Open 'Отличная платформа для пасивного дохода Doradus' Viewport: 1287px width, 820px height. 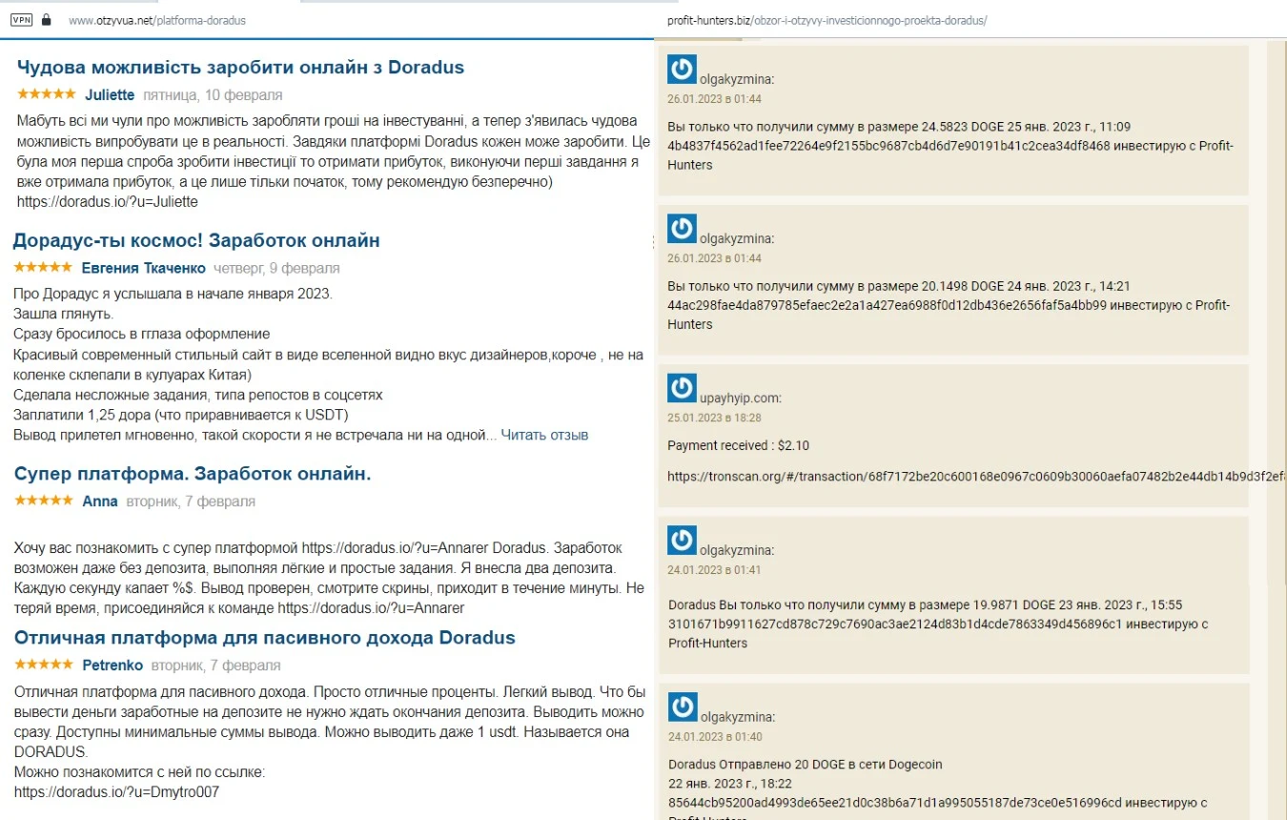(265, 638)
